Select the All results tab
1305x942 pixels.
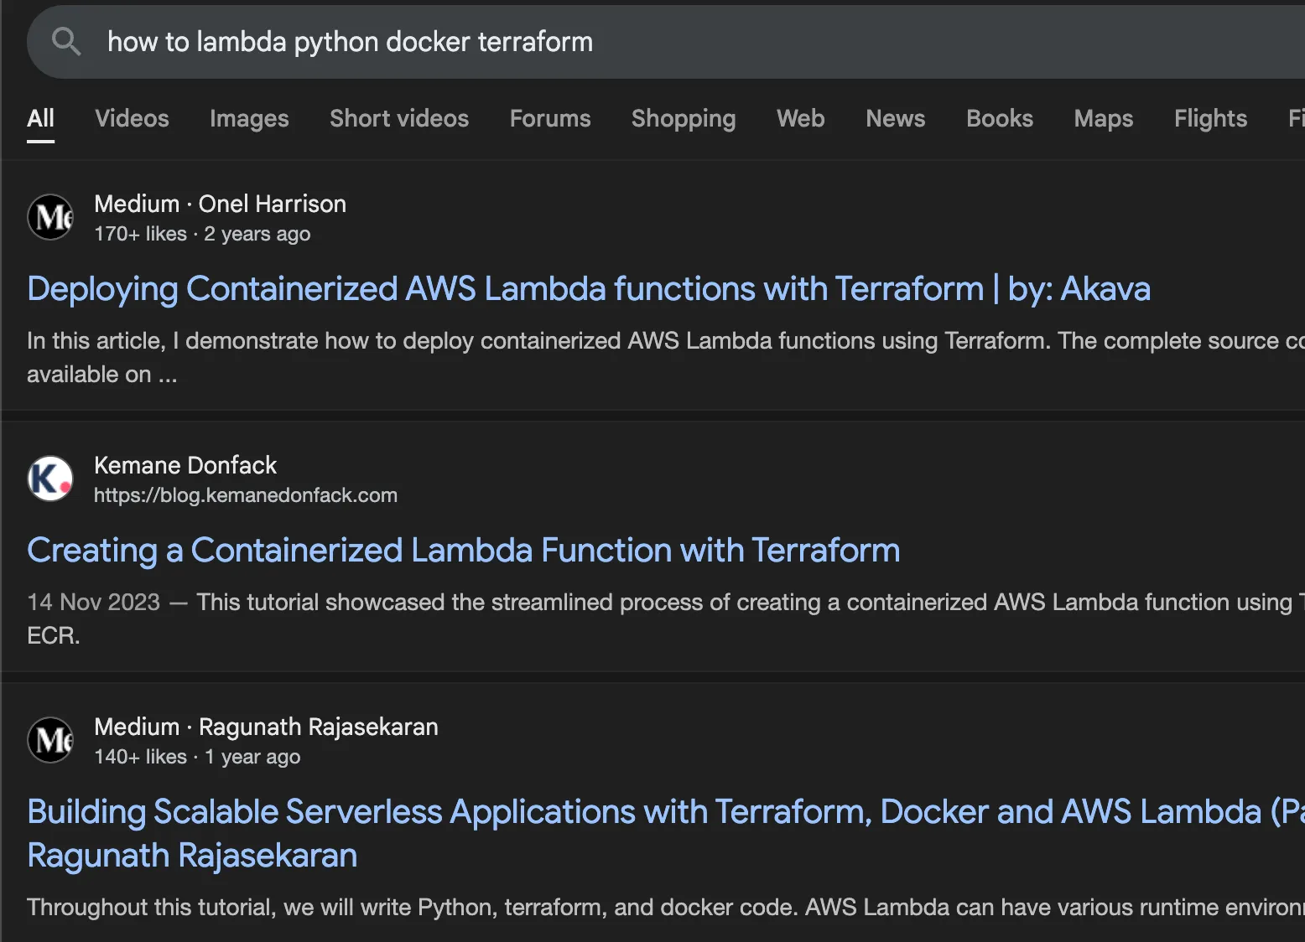(40, 119)
